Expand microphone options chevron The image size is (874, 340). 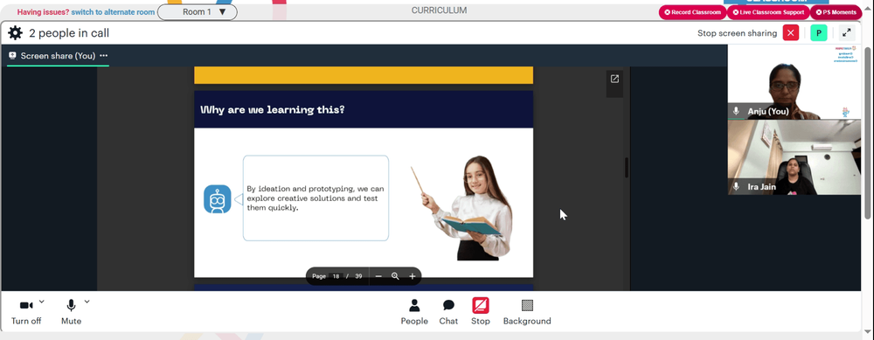pyautogui.click(x=87, y=302)
